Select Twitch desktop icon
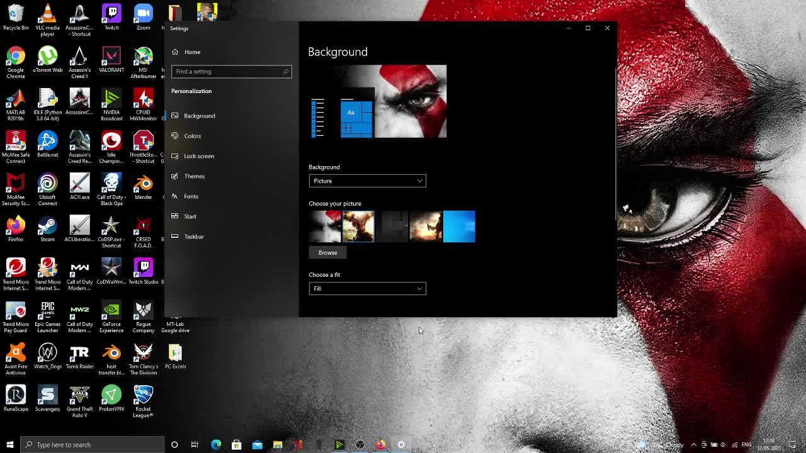Image resolution: width=806 pixels, height=453 pixels. point(111,18)
